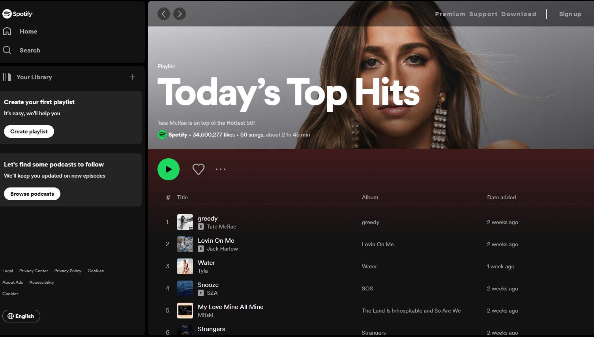
Task: Click Create playlist button
Action: 29,131
